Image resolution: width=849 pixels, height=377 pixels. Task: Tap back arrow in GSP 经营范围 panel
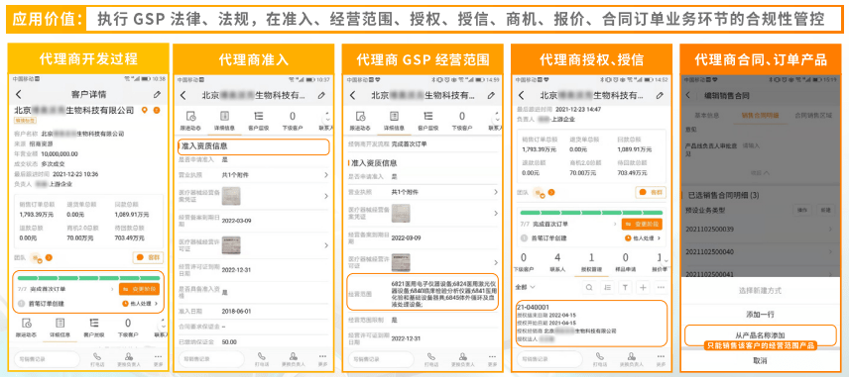click(x=353, y=95)
